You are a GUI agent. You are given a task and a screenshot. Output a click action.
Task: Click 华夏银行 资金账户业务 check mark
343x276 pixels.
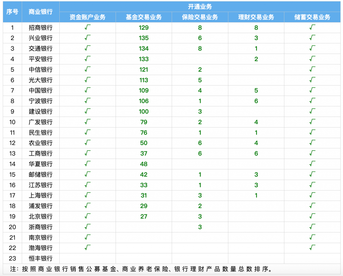(87, 164)
